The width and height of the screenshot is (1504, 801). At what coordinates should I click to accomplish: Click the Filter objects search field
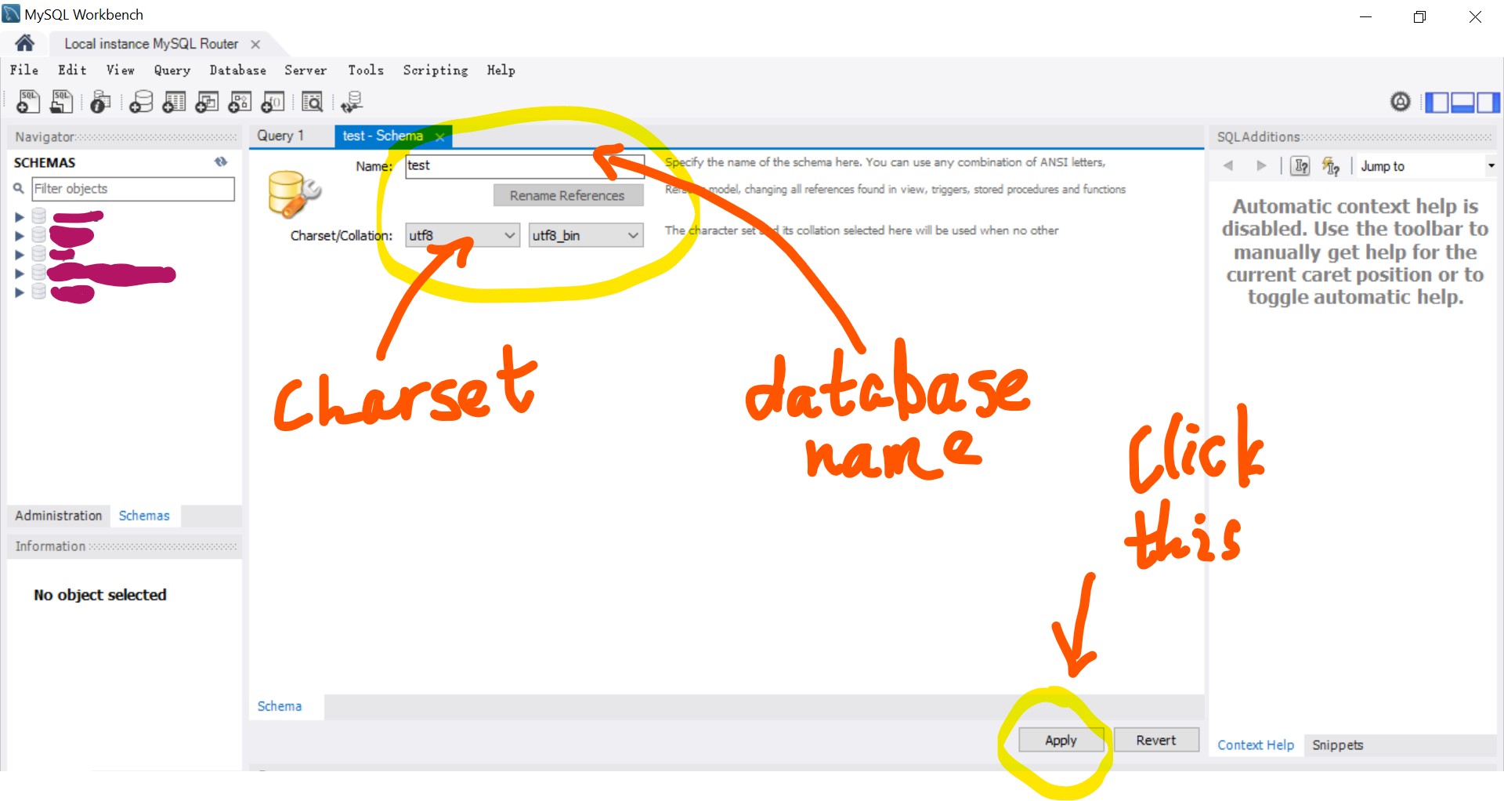tap(132, 188)
